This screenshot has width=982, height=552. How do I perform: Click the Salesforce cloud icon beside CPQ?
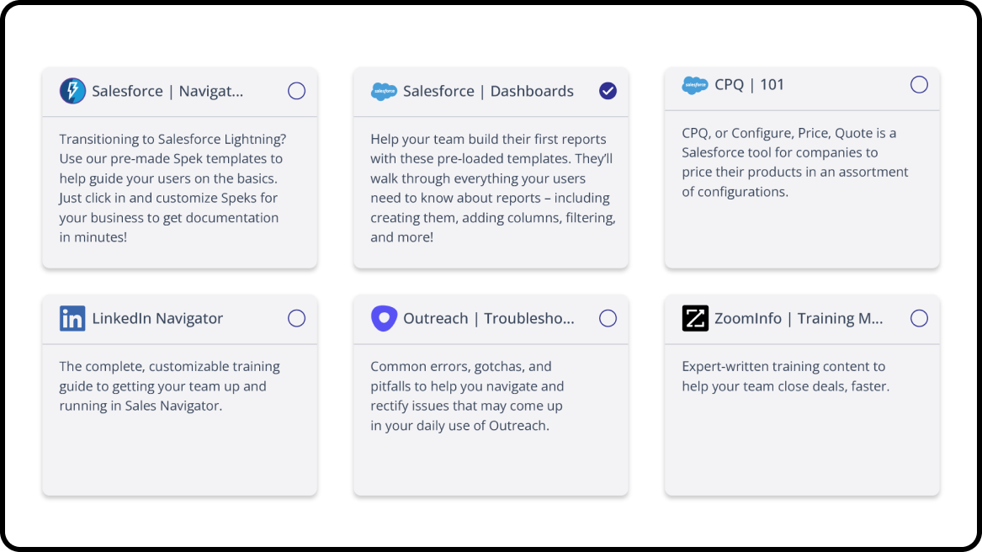[x=695, y=85]
